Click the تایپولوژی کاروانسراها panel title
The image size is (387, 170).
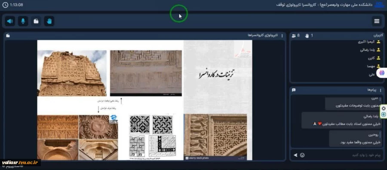(263, 36)
